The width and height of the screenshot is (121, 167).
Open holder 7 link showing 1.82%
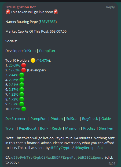[x=13, y=95]
